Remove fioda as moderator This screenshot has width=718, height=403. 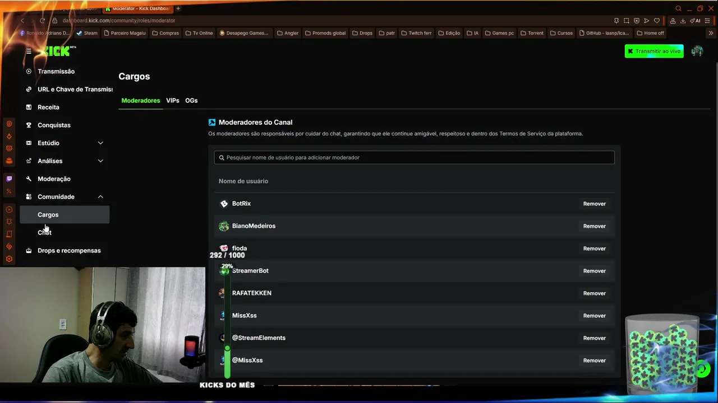click(594, 249)
